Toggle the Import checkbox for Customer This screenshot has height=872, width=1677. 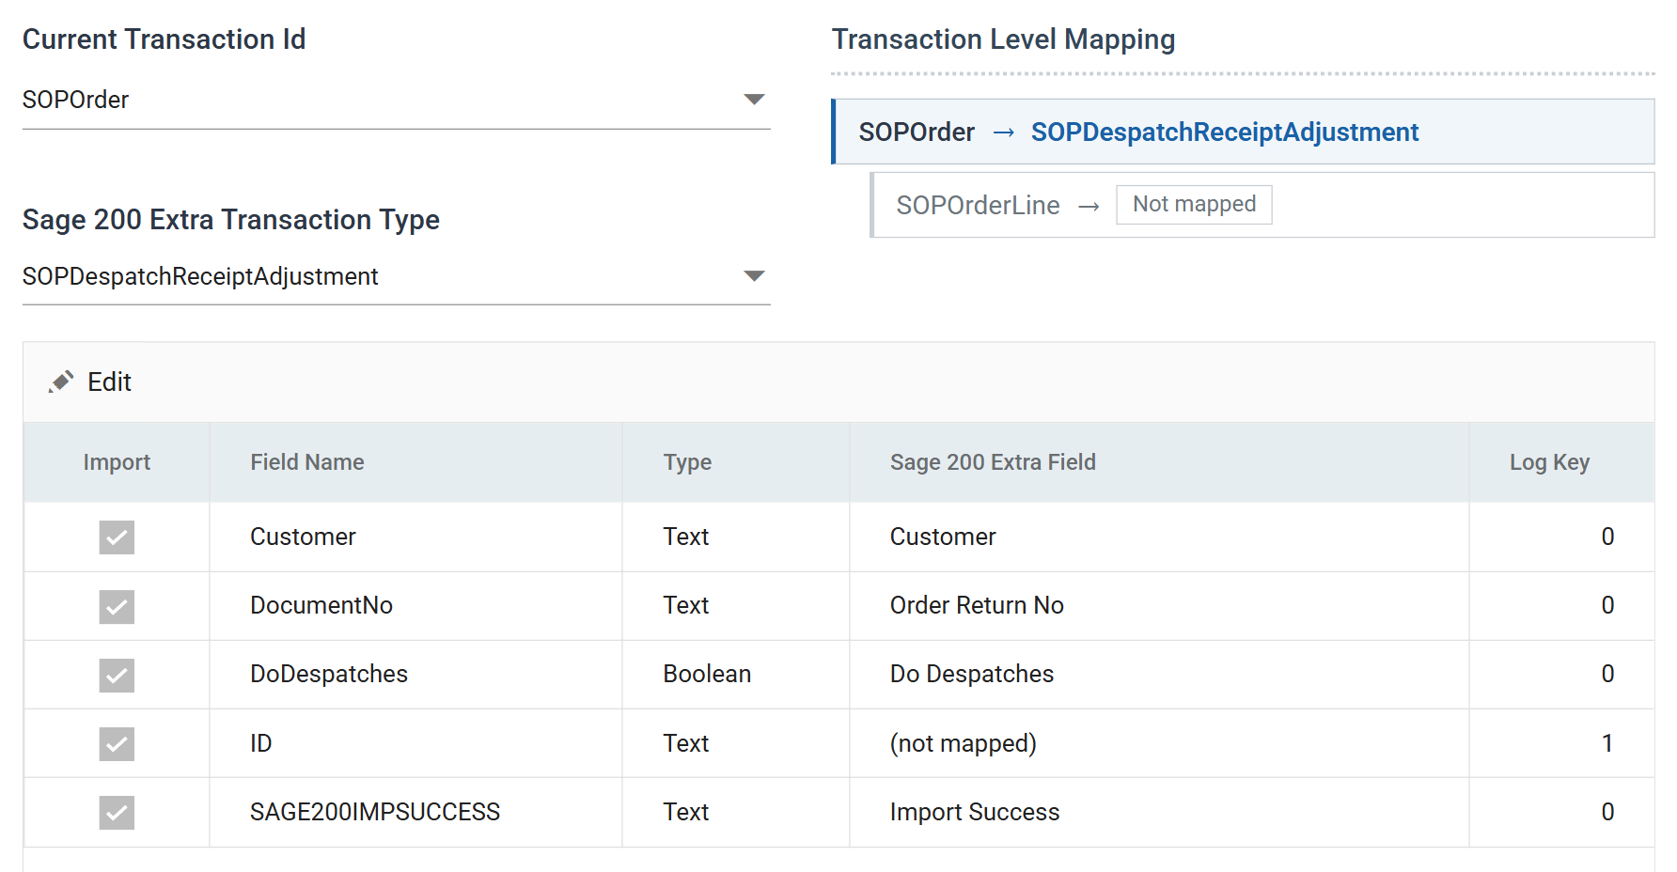click(117, 537)
